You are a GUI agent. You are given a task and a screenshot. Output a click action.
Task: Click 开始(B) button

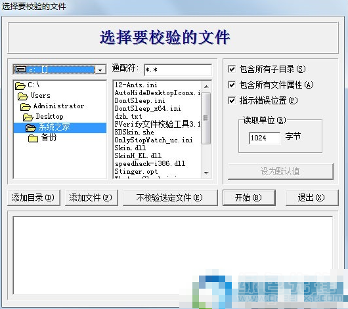coord(249,197)
